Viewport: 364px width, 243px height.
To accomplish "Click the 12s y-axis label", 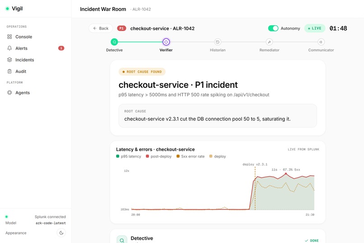I will pos(126,171).
